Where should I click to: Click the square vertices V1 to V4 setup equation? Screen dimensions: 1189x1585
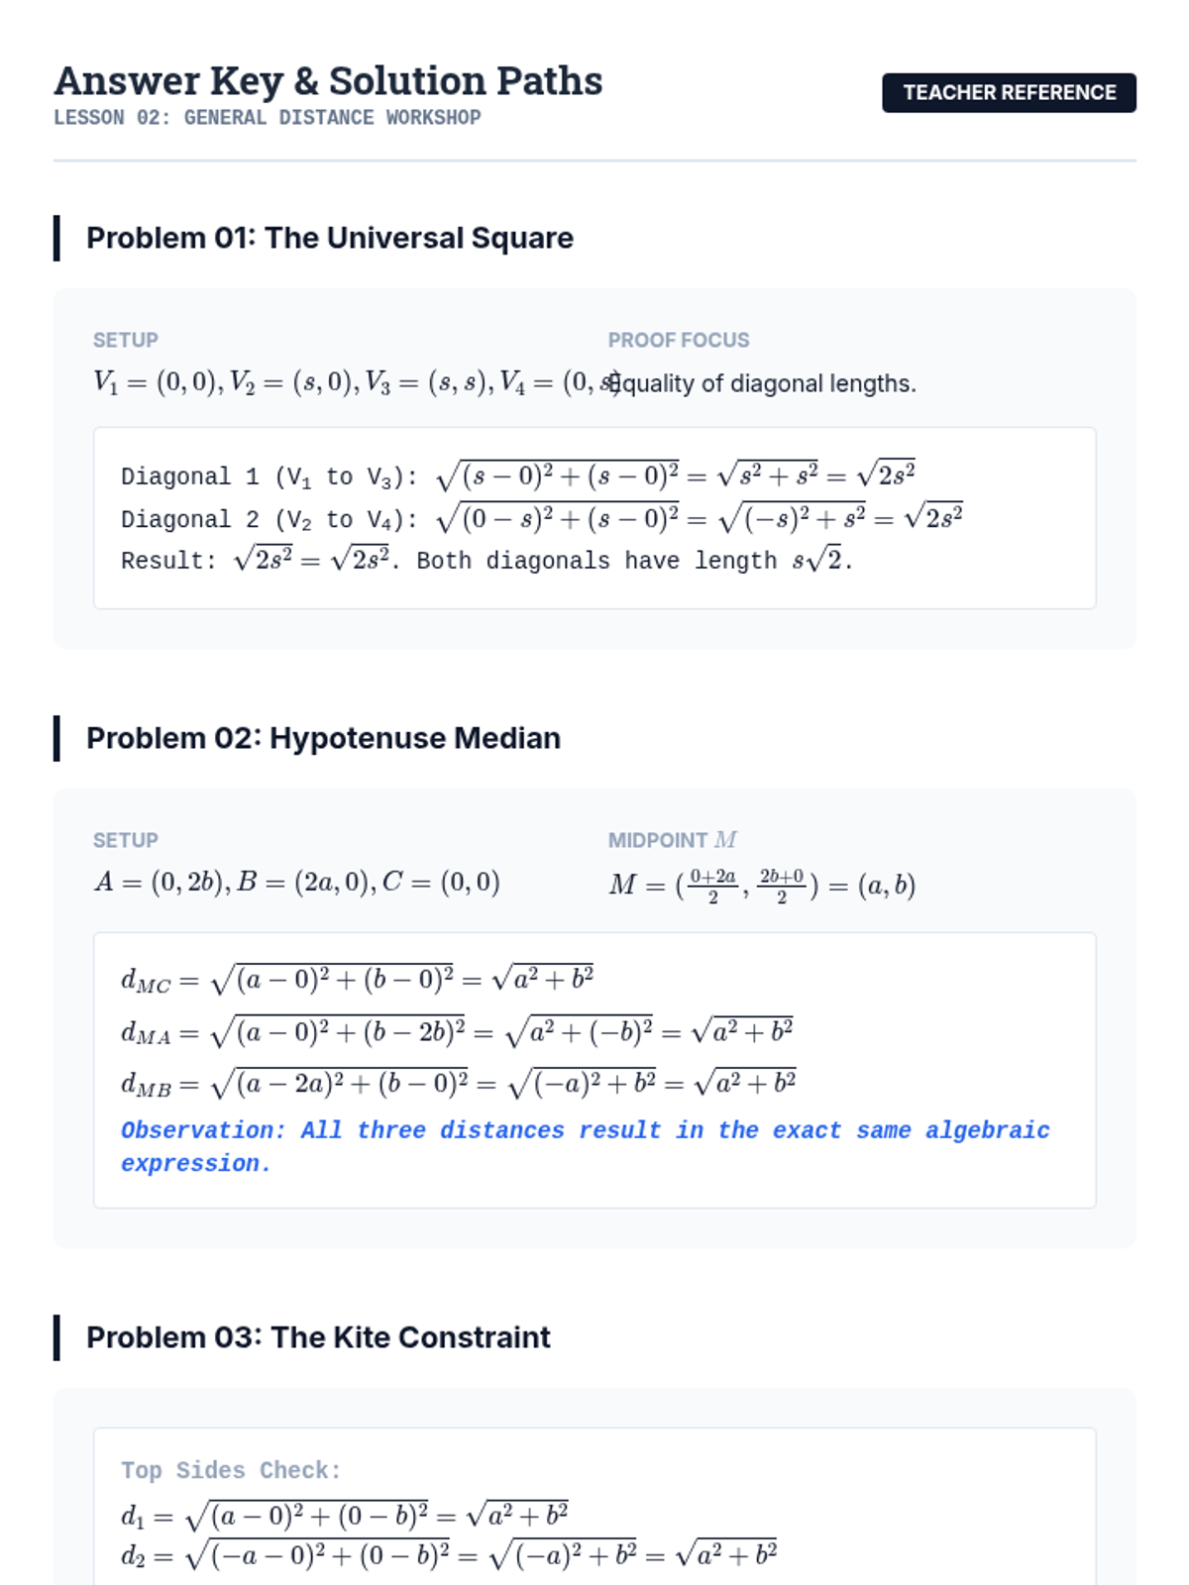(347, 382)
